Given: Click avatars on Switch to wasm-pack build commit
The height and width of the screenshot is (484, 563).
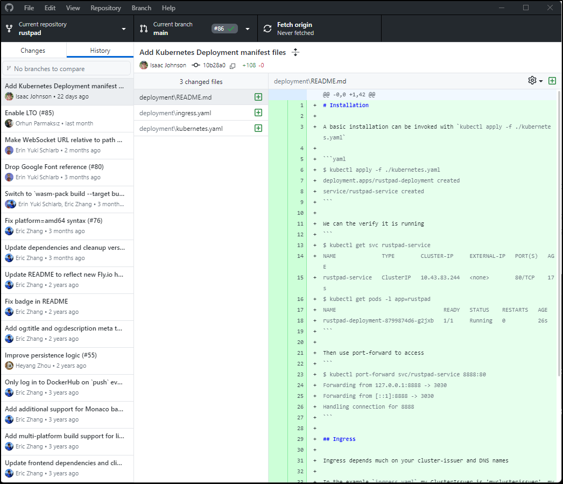Looking at the screenshot, I should pyautogui.click(x=10, y=204).
